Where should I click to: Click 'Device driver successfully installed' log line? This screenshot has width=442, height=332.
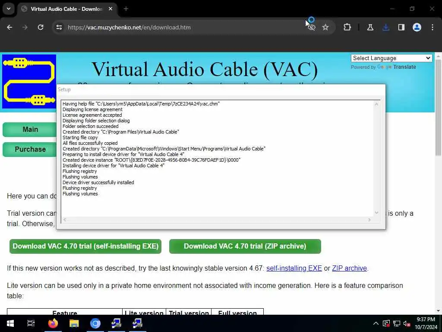tap(98, 182)
